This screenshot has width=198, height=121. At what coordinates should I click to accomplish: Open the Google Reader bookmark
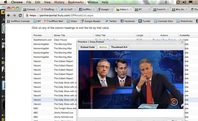click(90, 21)
